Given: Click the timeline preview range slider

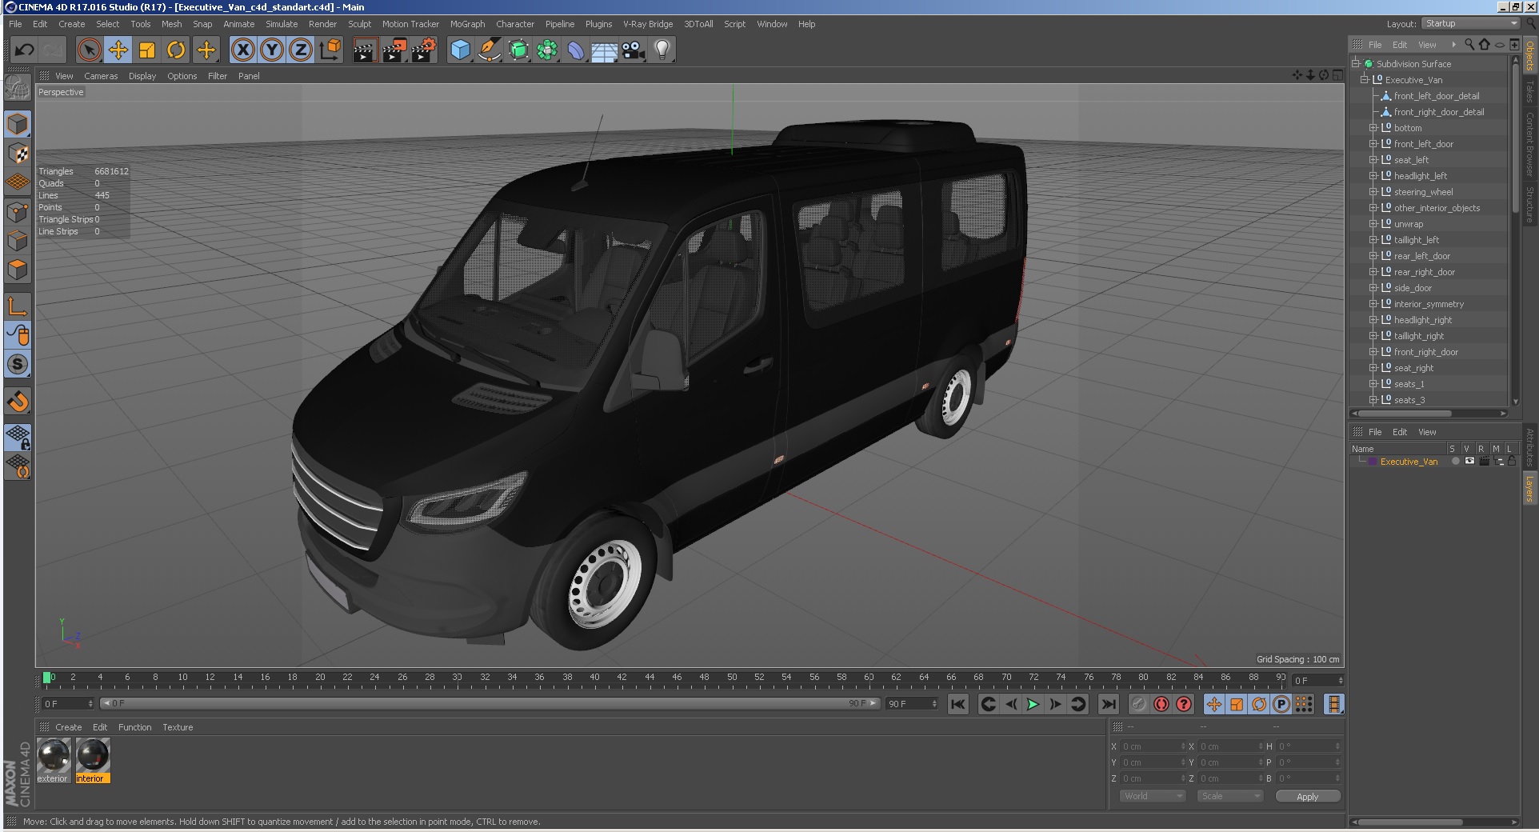Looking at the screenshot, I should [490, 703].
